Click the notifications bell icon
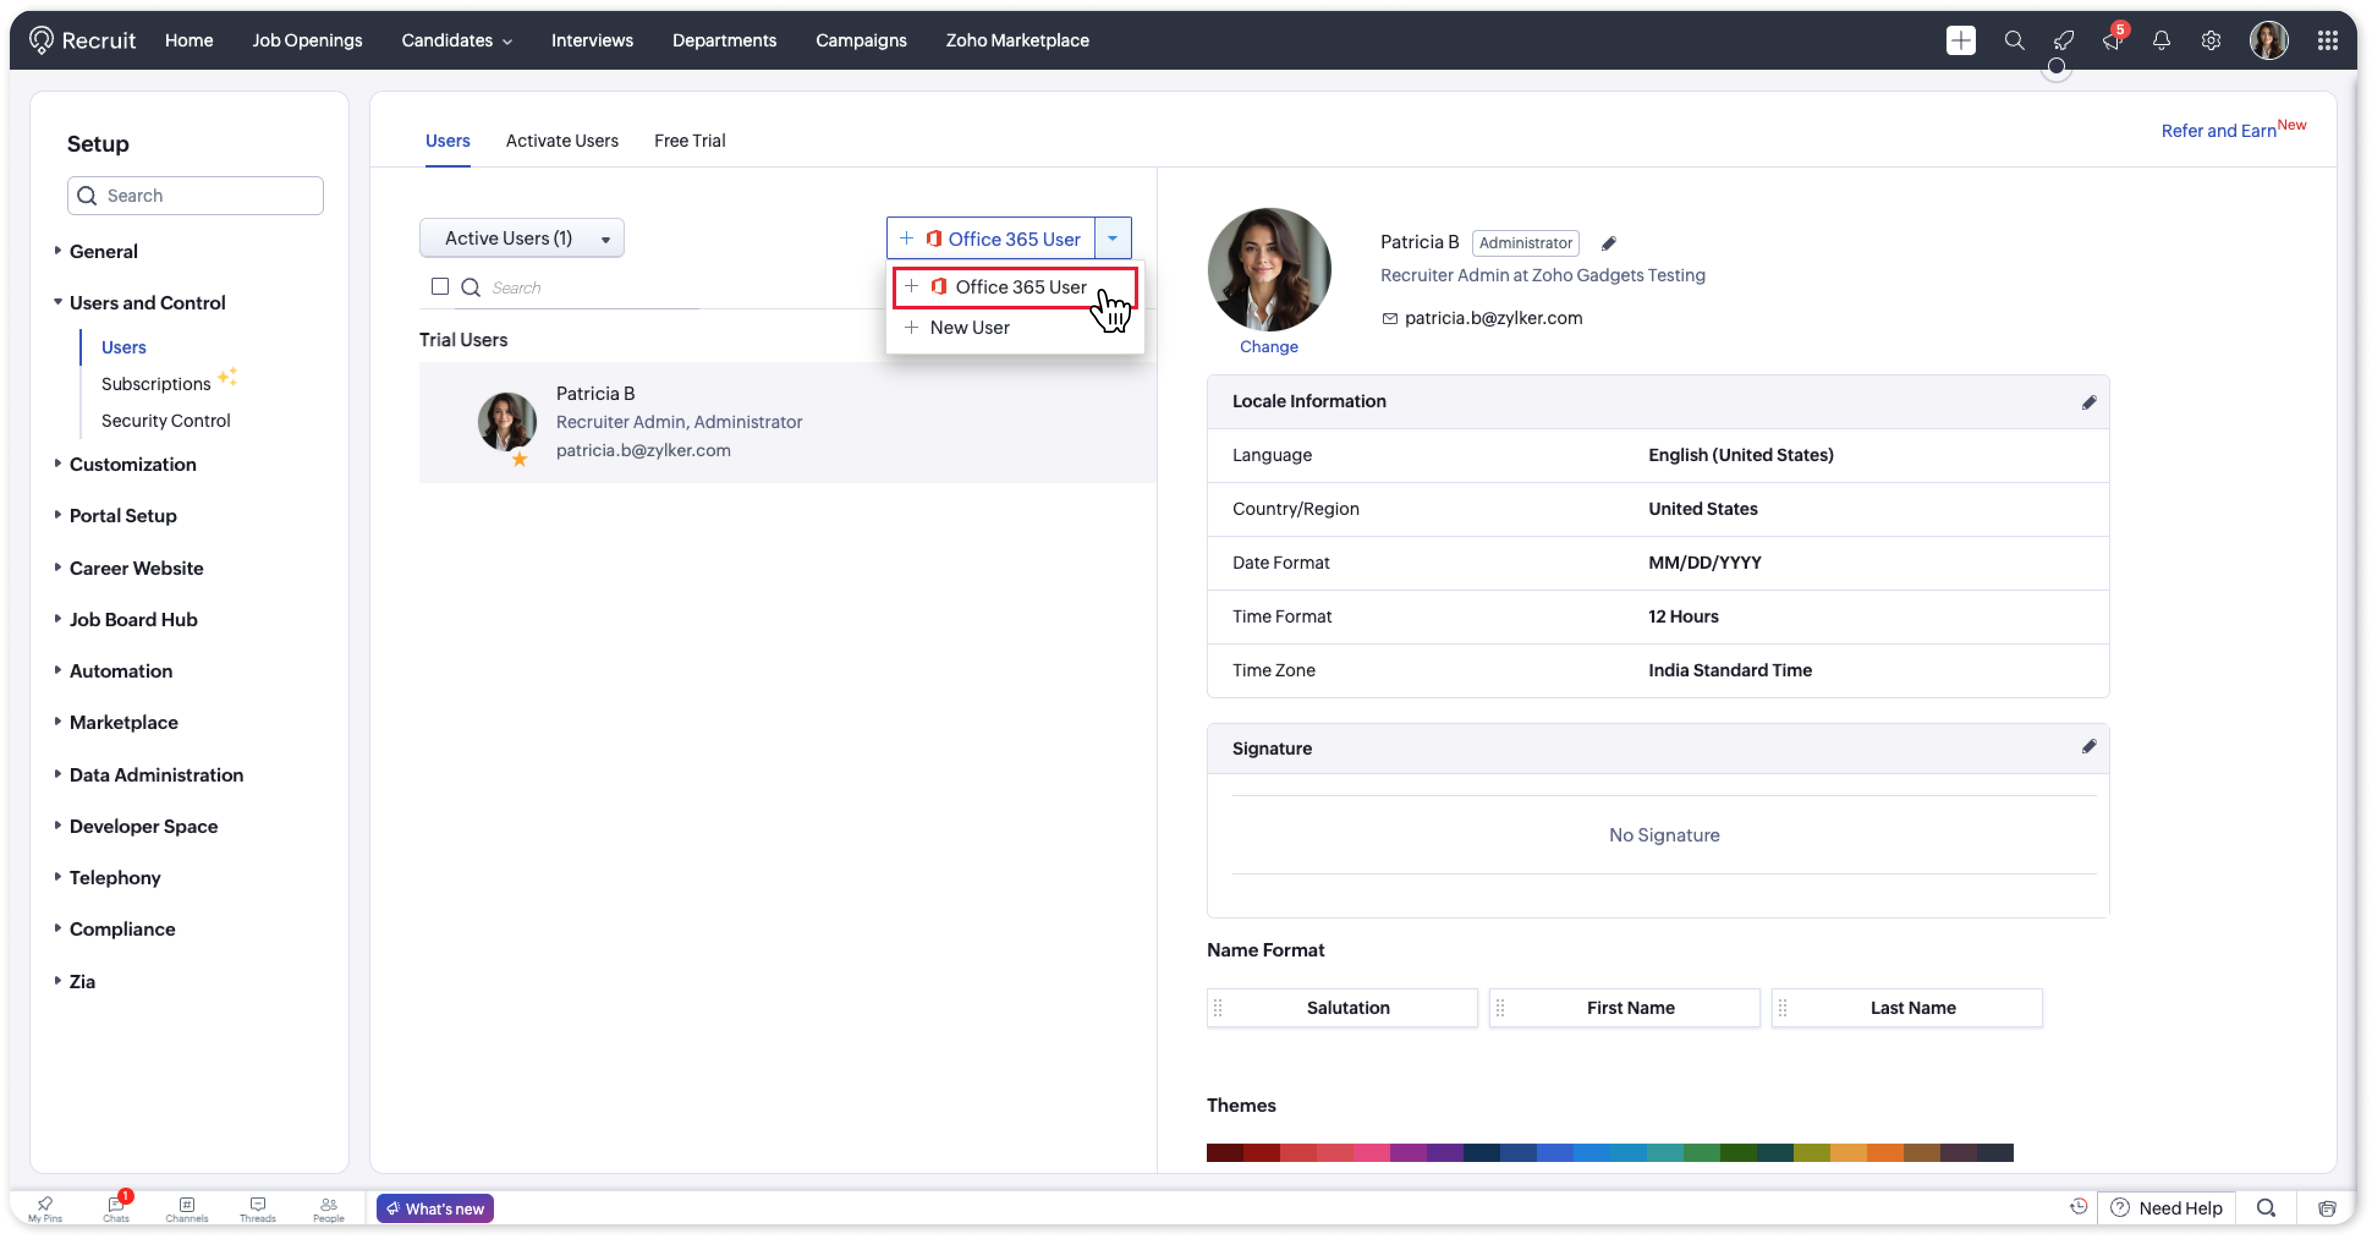 click(x=2160, y=40)
